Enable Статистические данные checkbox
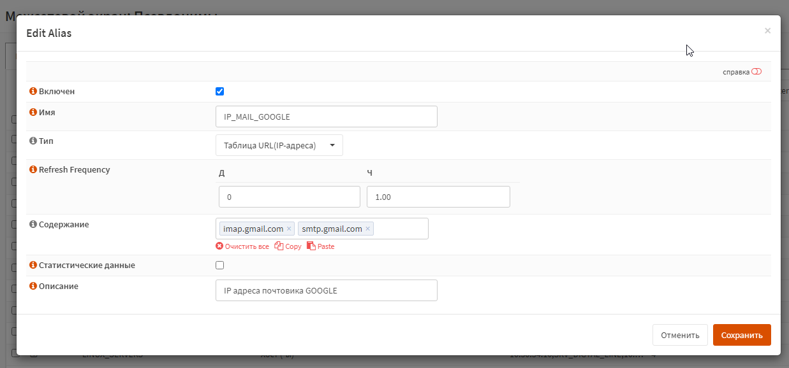 219,265
